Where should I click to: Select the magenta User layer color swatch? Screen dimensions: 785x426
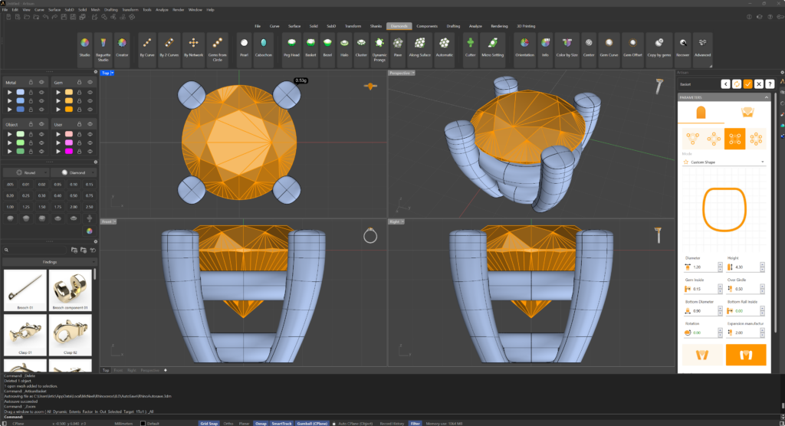(68, 151)
